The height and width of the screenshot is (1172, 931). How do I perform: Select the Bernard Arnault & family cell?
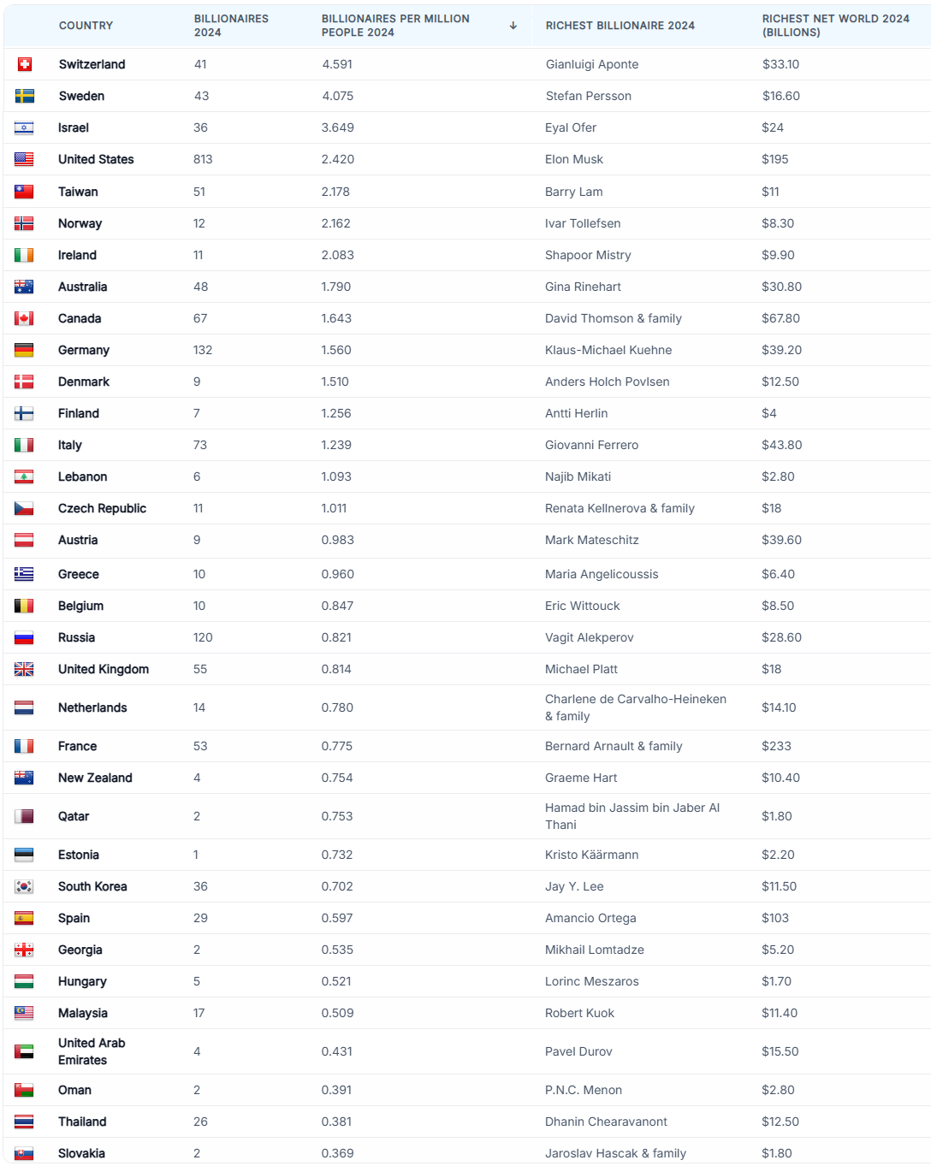coord(614,746)
